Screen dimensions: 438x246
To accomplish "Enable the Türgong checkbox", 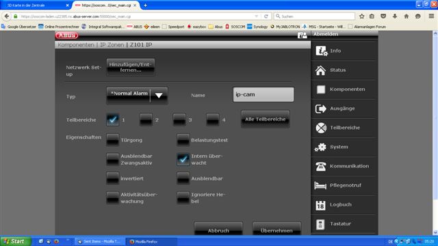I will (112, 139).
